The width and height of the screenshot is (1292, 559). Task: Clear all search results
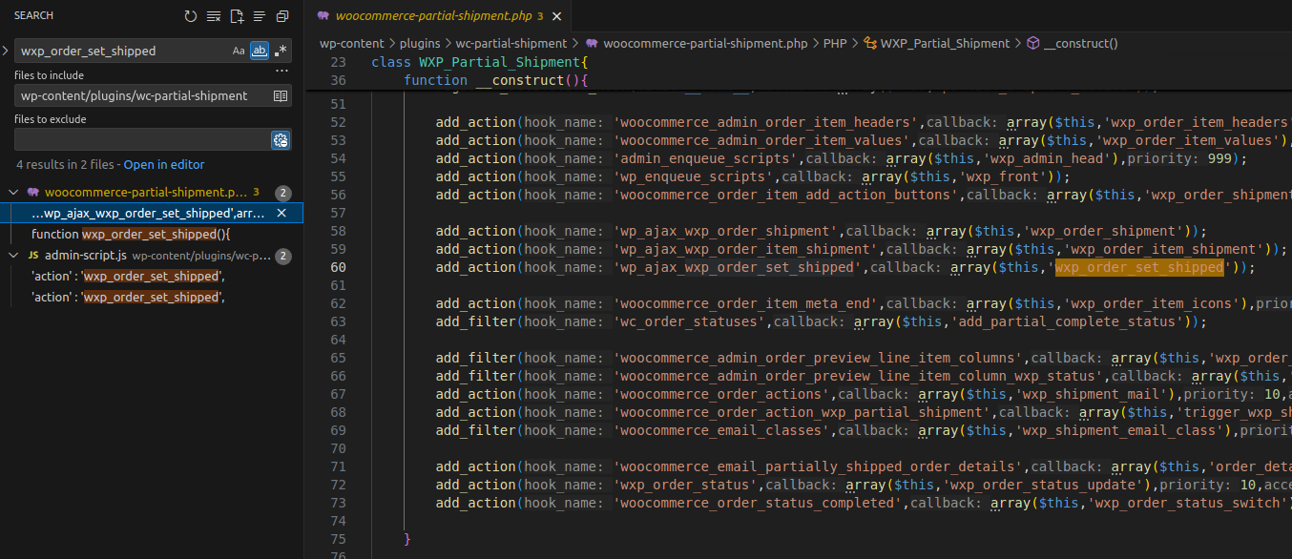[x=214, y=16]
